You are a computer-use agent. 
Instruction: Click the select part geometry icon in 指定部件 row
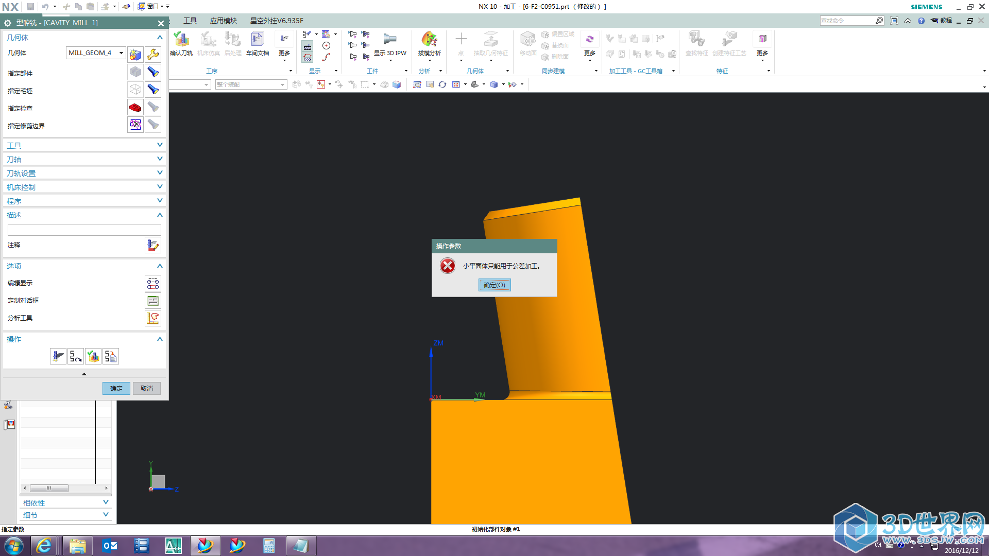[135, 72]
